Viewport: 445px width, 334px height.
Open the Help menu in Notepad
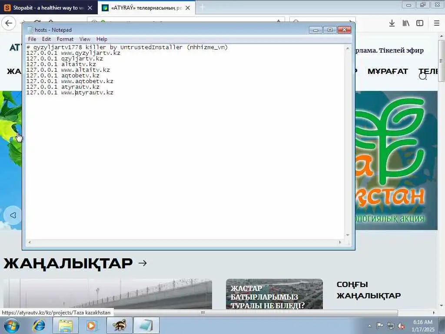102,39
